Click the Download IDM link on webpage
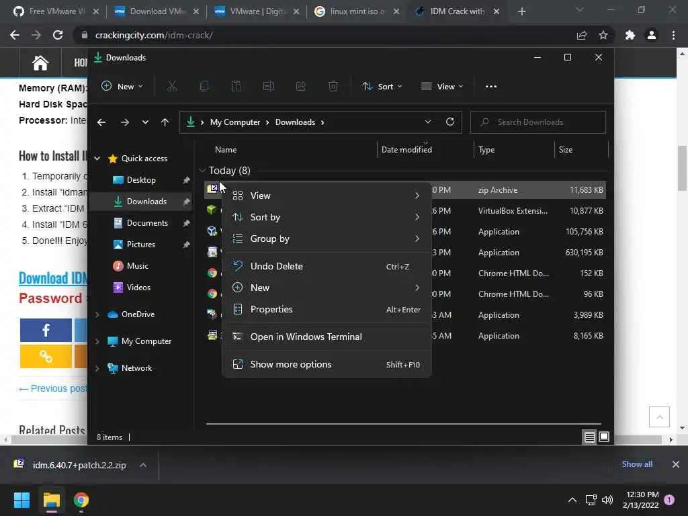The height and width of the screenshot is (516, 688). [52, 278]
